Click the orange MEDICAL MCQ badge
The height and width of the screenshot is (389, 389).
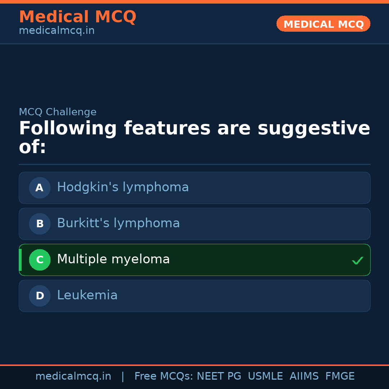tap(323, 24)
